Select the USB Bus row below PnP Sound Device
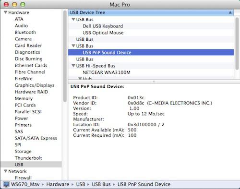 click(151, 59)
